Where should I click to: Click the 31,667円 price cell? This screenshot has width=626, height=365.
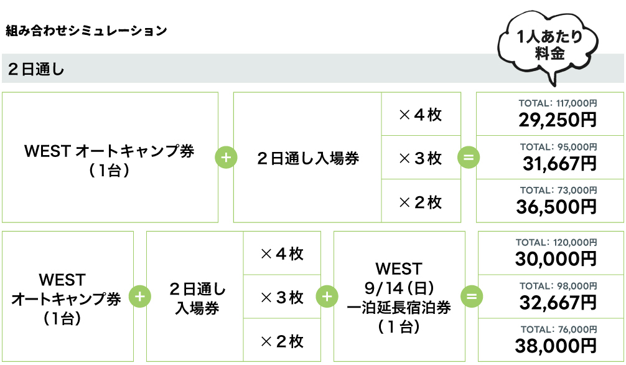[x=549, y=158]
